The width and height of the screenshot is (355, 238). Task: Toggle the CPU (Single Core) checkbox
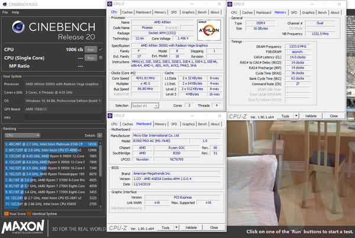(x=101, y=57)
